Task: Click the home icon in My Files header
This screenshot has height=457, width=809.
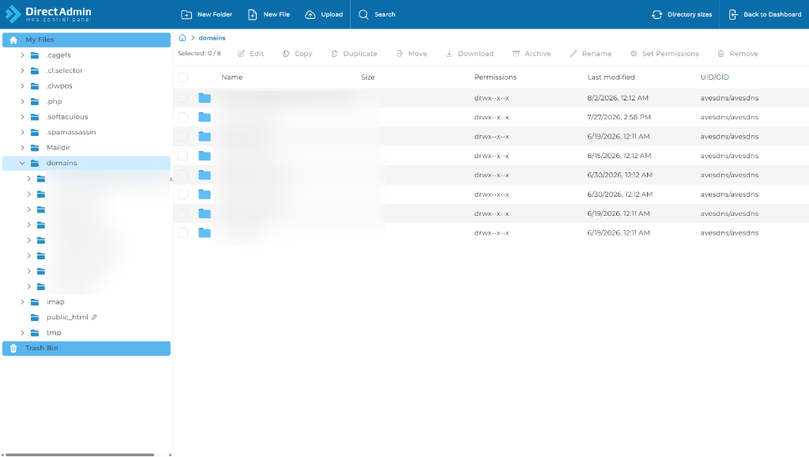Action: click(13, 40)
